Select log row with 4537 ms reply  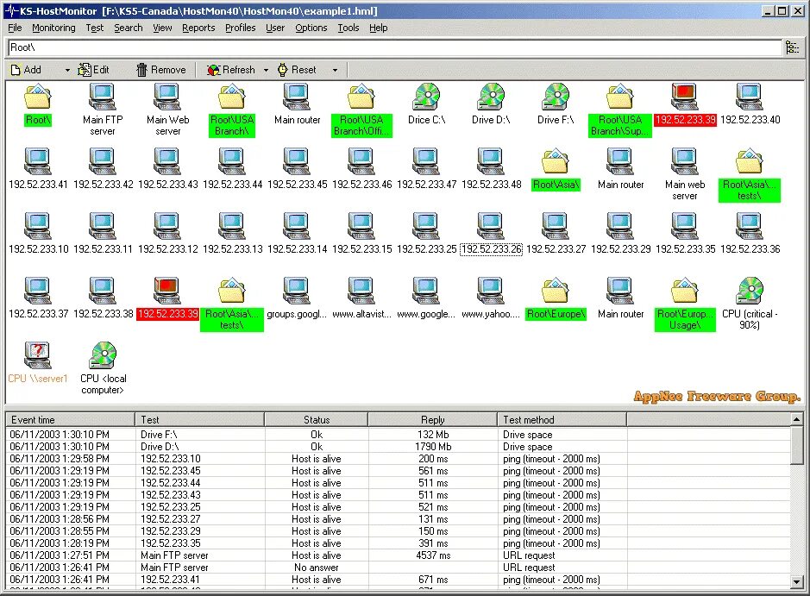click(x=399, y=555)
